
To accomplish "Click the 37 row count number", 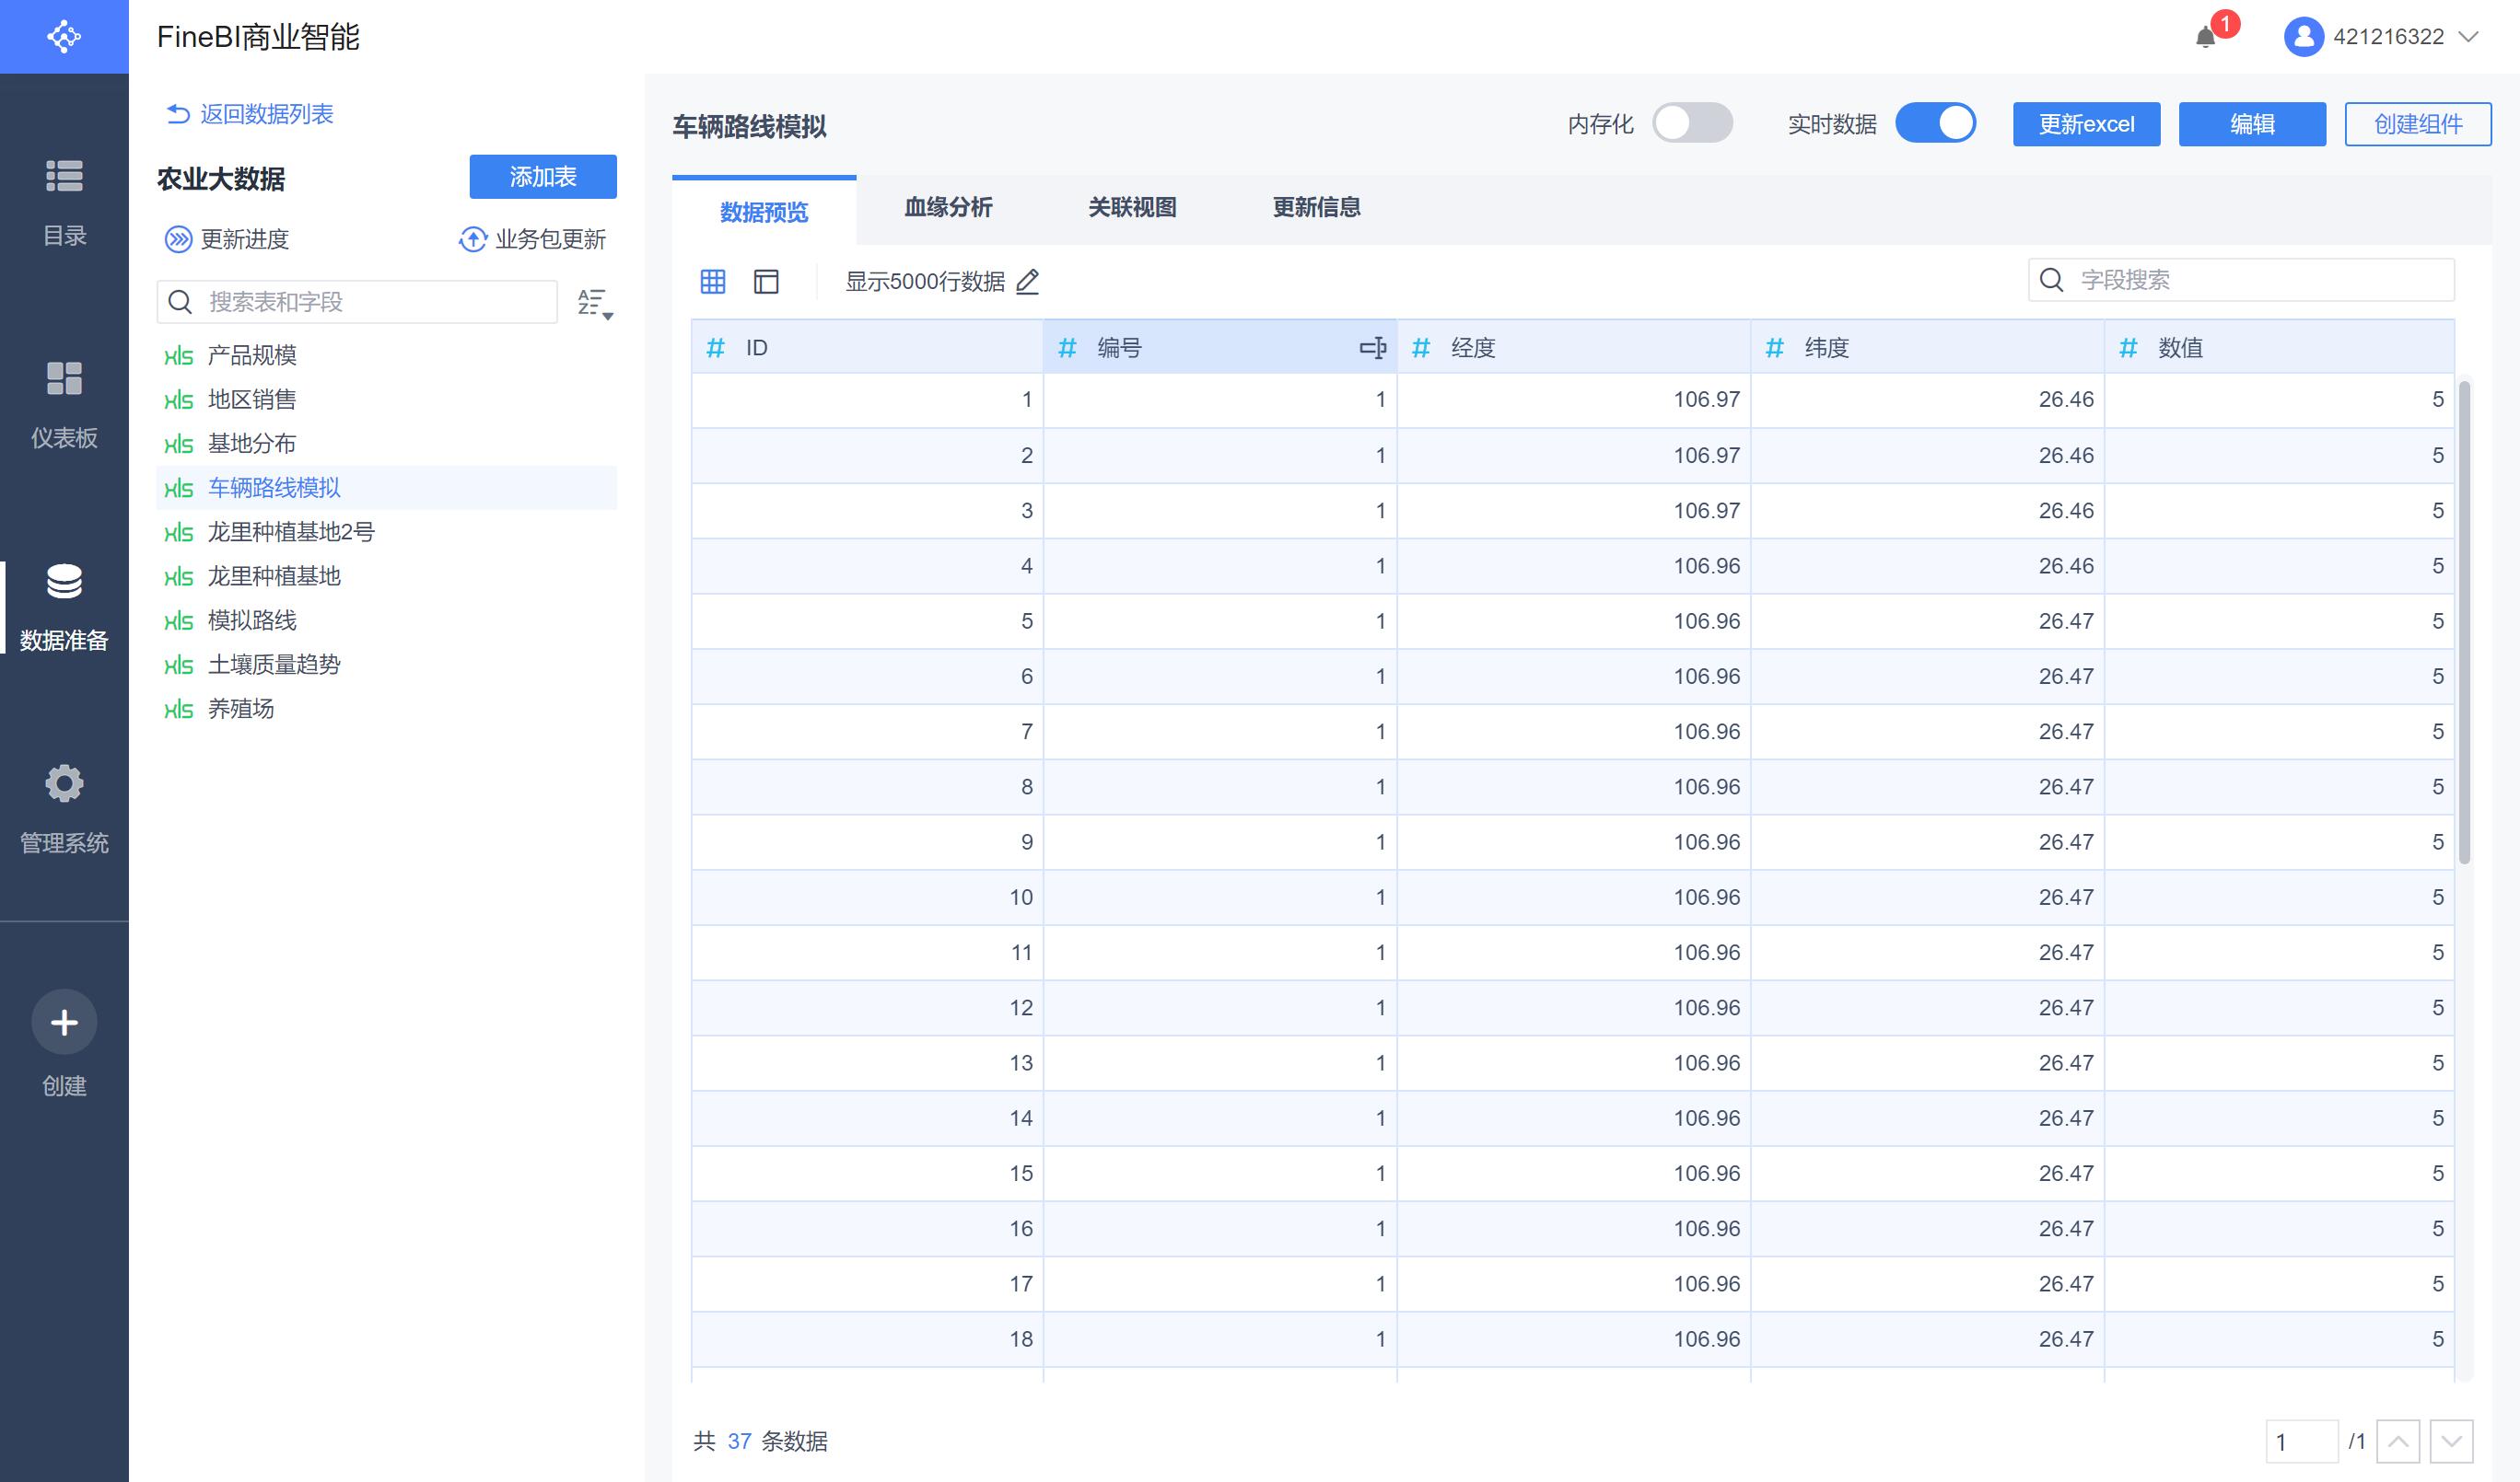I will click(x=739, y=1441).
